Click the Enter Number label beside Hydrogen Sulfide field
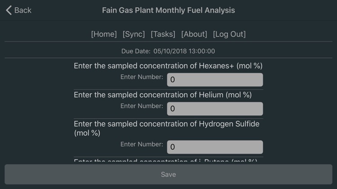Screen dimensions: 337x189 click(142, 144)
